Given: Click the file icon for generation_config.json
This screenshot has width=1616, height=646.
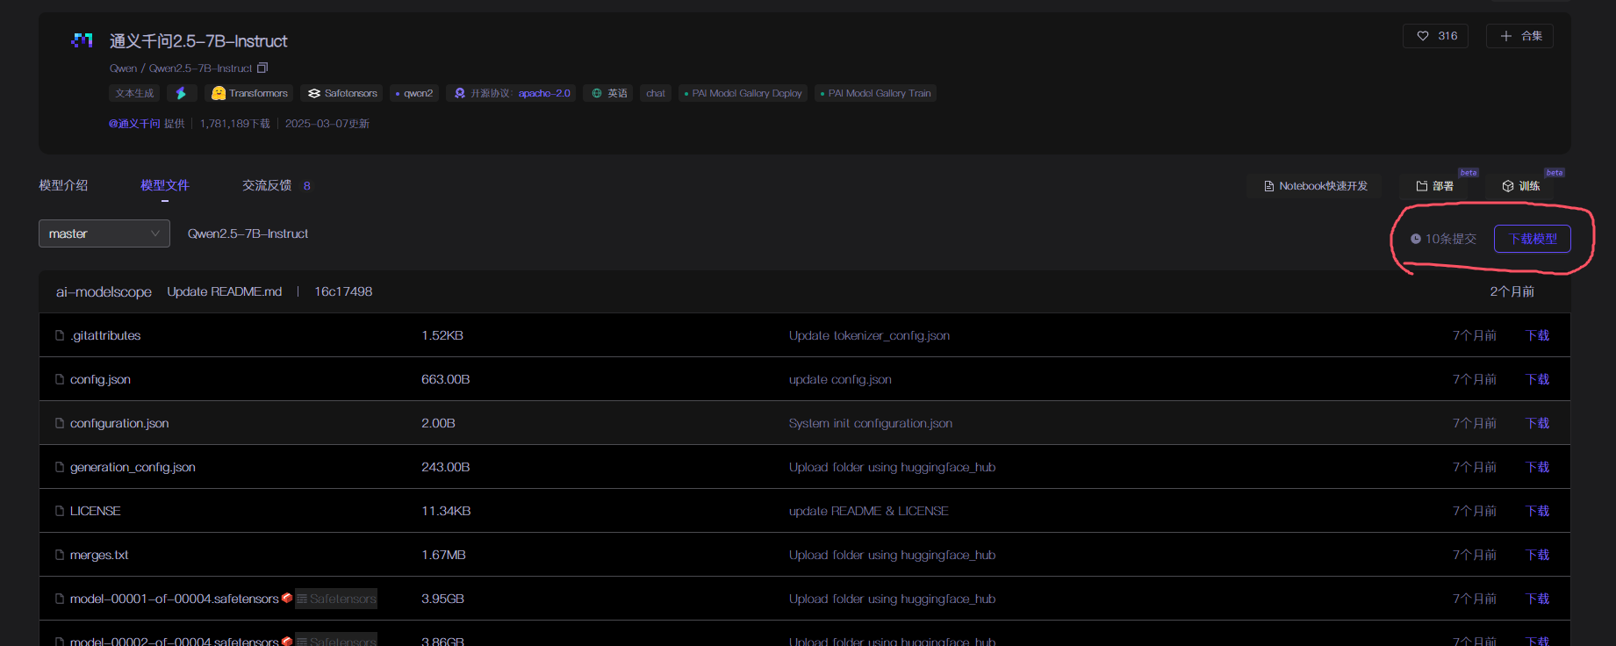Looking at the screenshot, I should tap(60, 467).
